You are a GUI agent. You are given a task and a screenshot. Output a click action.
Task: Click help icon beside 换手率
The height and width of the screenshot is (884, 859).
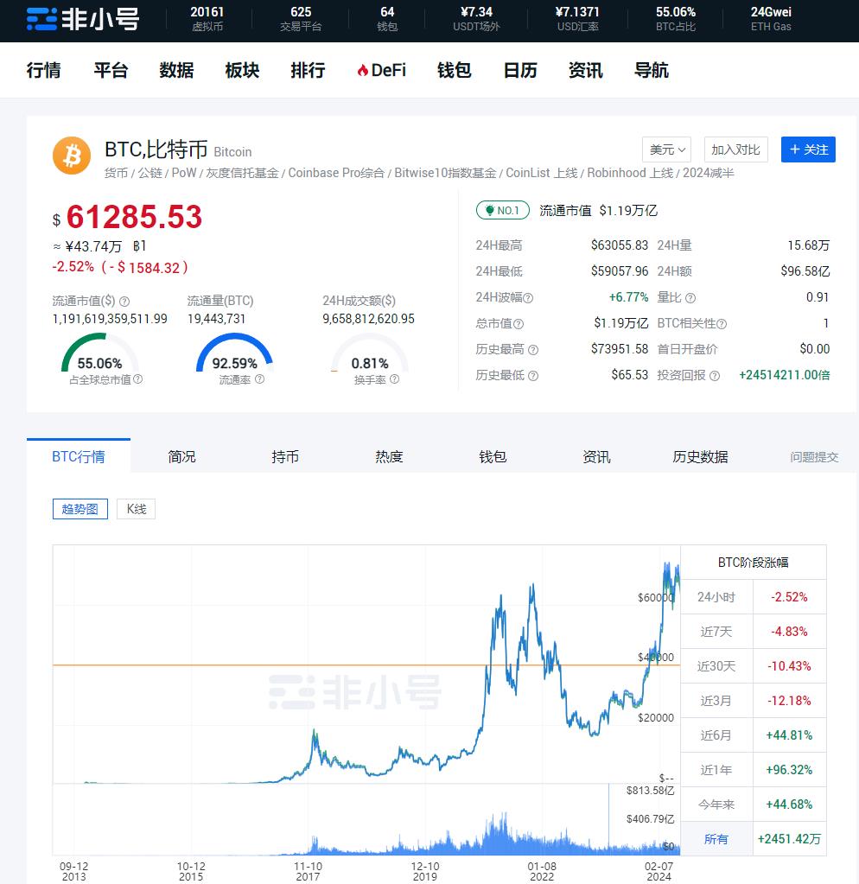(395, 379)
